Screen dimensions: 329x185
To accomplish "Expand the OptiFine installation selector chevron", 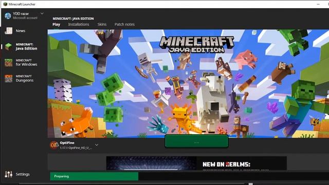I will coord(97,145).
